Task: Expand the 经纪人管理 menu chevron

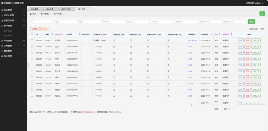Action: 24,15
